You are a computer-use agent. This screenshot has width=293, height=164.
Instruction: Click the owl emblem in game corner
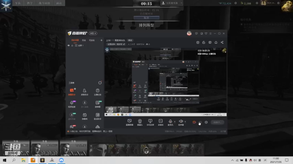click(x=287, y=6)
